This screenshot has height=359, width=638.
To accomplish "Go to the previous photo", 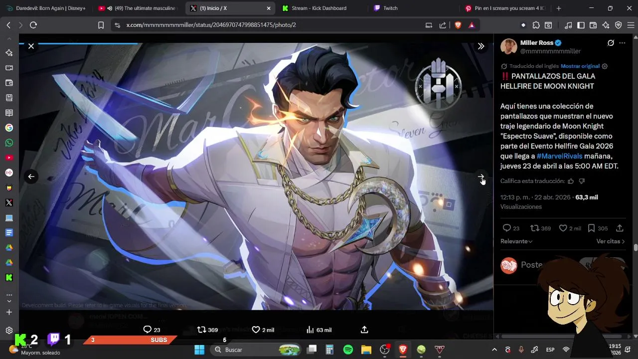I will (x=31, y=176).
